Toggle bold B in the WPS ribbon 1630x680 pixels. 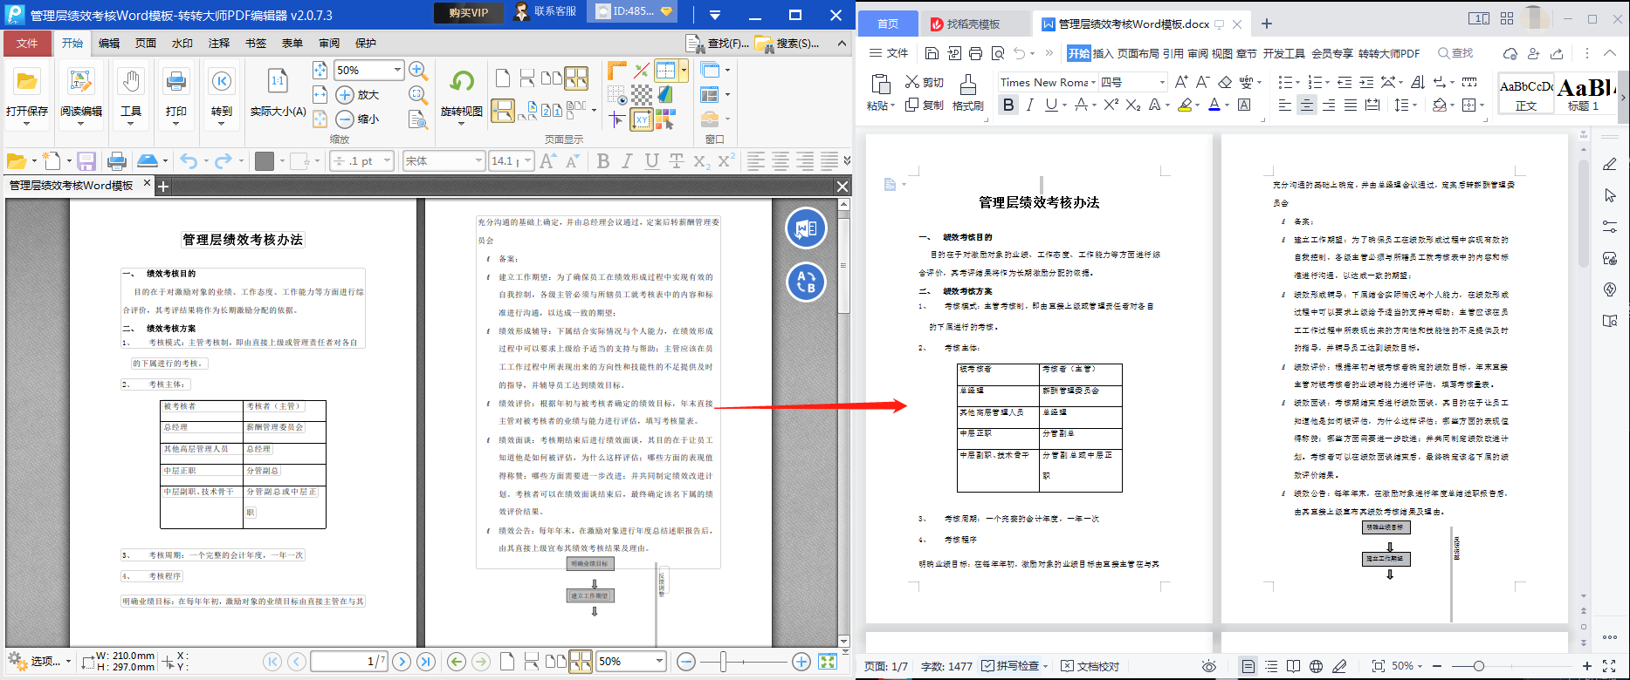click(x=1008, y=105)
